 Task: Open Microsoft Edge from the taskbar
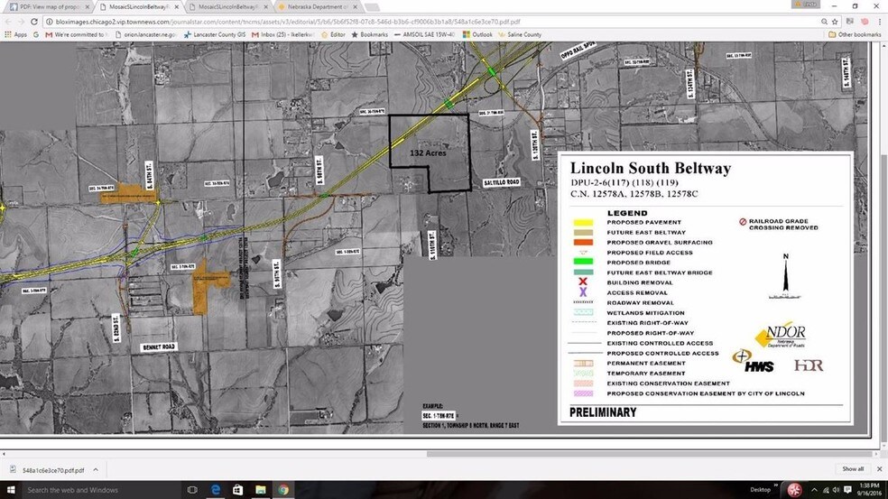coord(217,490)
